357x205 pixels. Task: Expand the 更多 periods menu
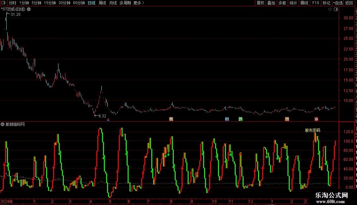pos(139,3)
